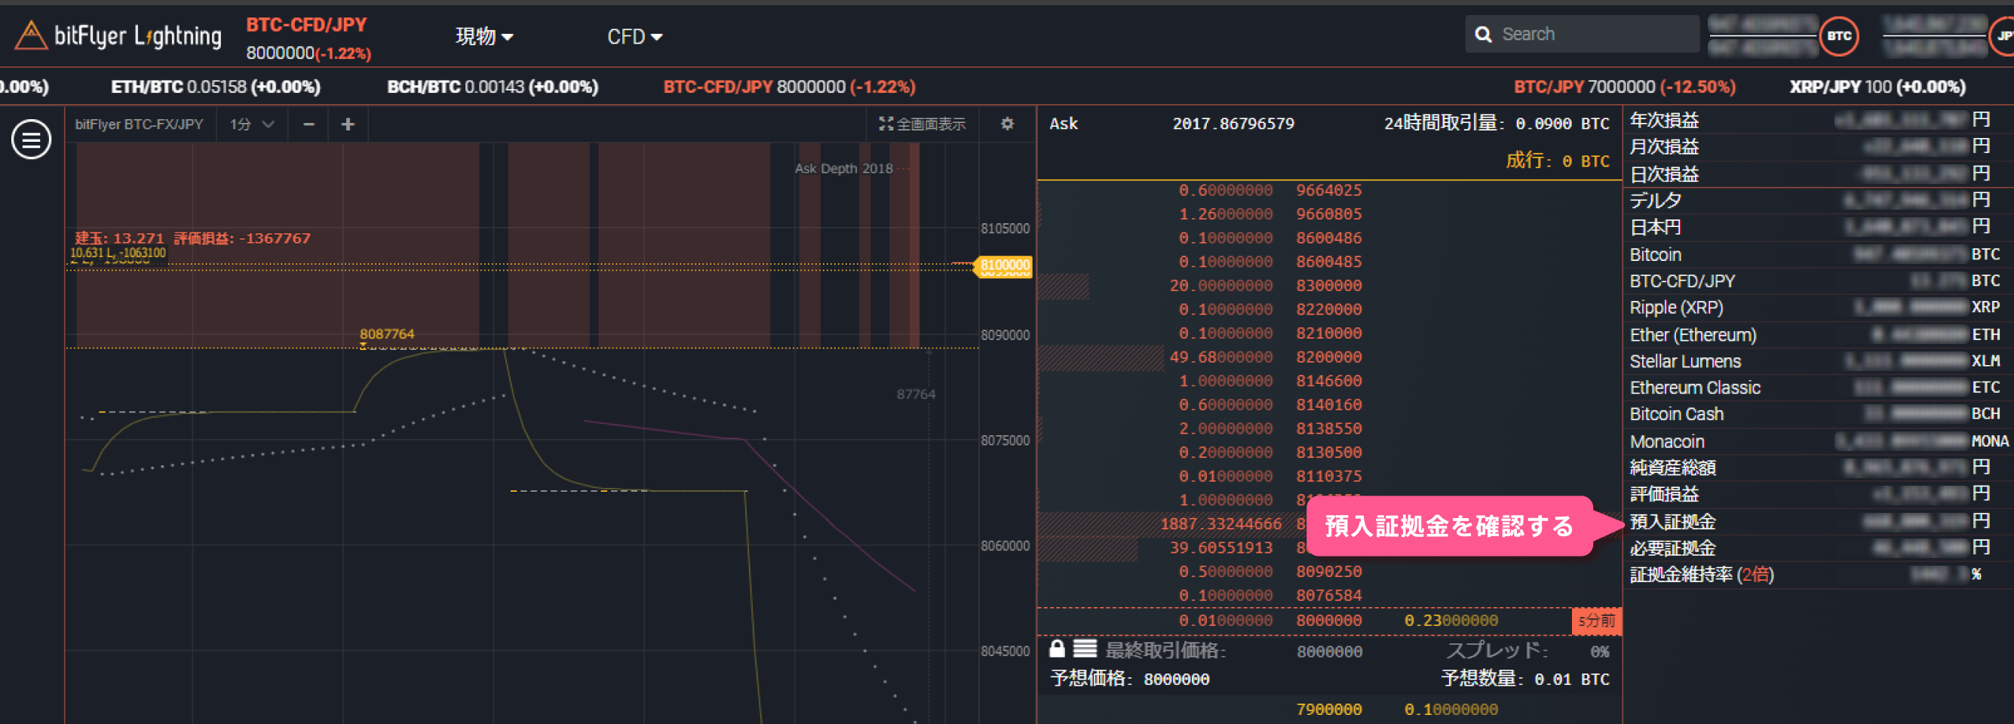Image resolution: width=2014 pixels, height=724 pixels.
Task: Click ask price 9664025 row
Action: pyautogui.click(x=1329, y=190)
